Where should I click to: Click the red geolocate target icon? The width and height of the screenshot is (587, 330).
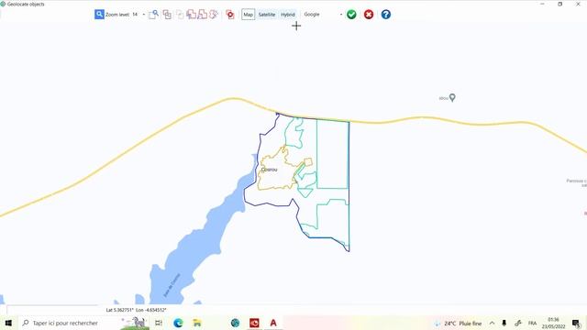(x=230, y=15)
